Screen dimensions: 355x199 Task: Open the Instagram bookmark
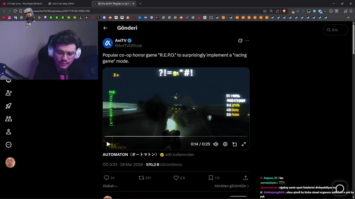pos(9,17)
